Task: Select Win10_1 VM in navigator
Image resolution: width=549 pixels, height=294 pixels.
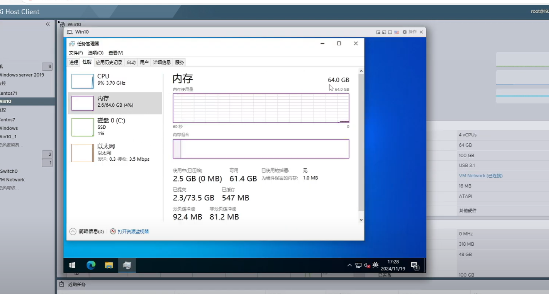Action: (x=8, y=137)
